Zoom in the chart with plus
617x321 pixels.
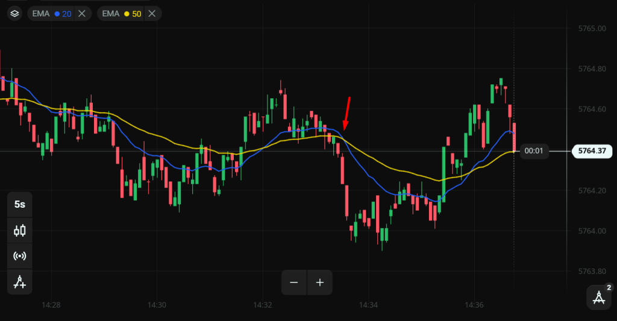coord(320,282)
